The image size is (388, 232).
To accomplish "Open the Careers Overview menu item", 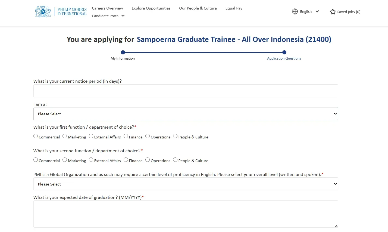I will pos(107,8).
